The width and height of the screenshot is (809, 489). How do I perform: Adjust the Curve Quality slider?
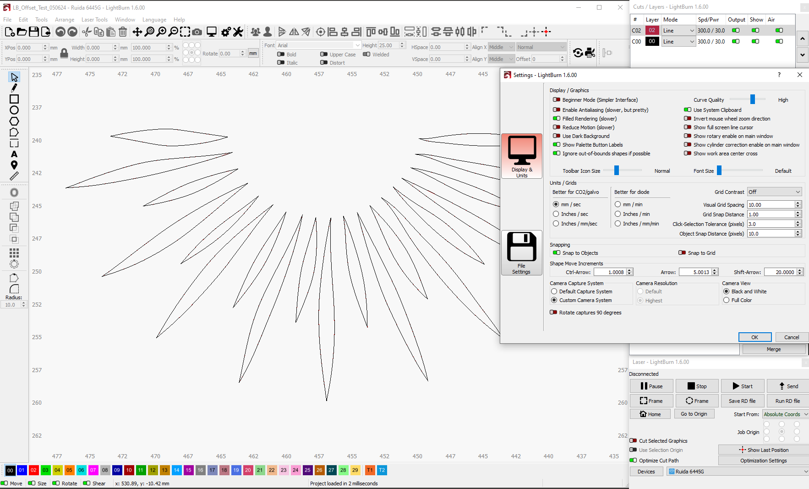click(752, 99)
